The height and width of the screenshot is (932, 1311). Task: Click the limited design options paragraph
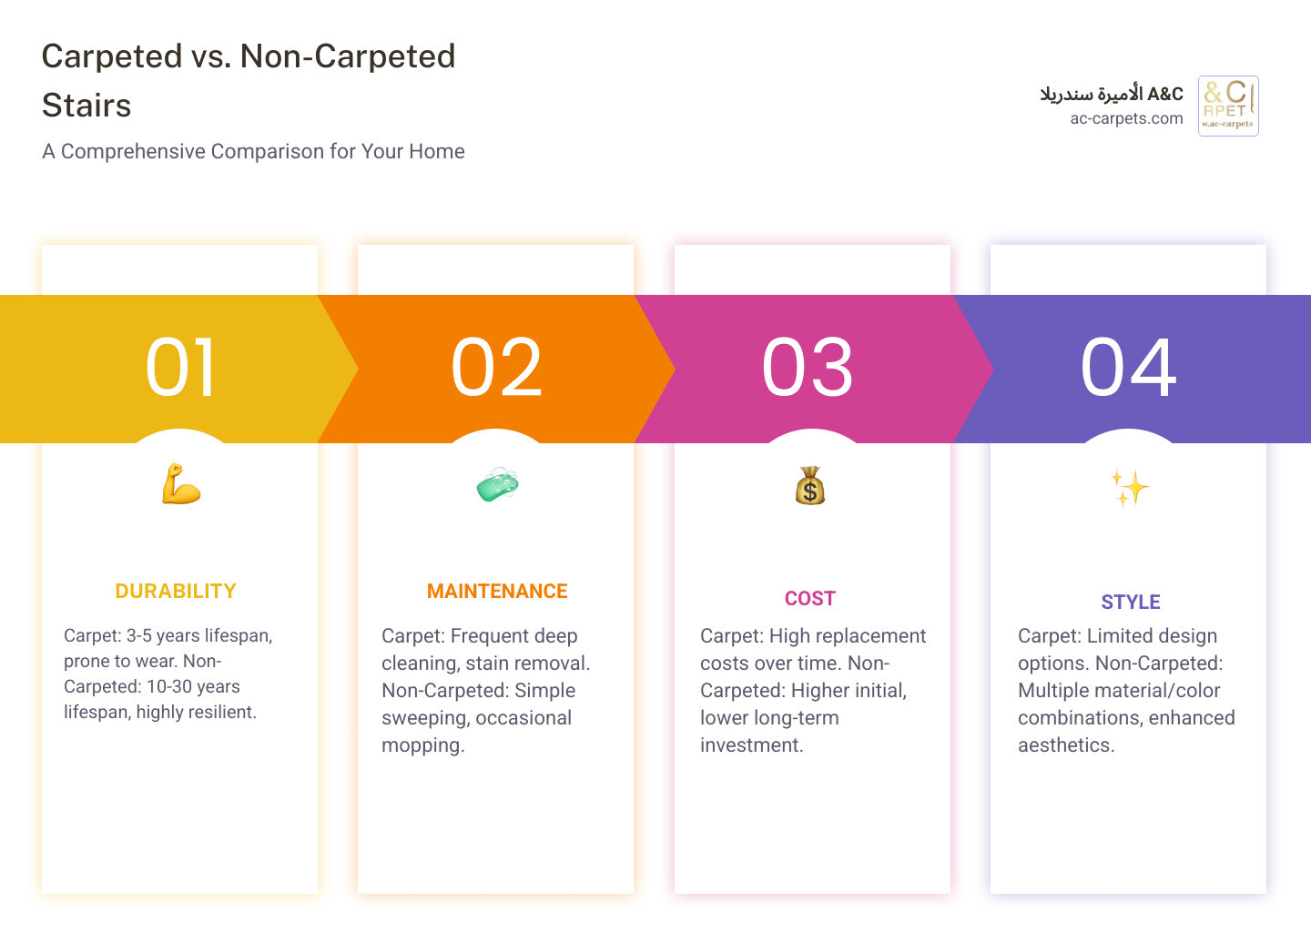(1126, 690)
